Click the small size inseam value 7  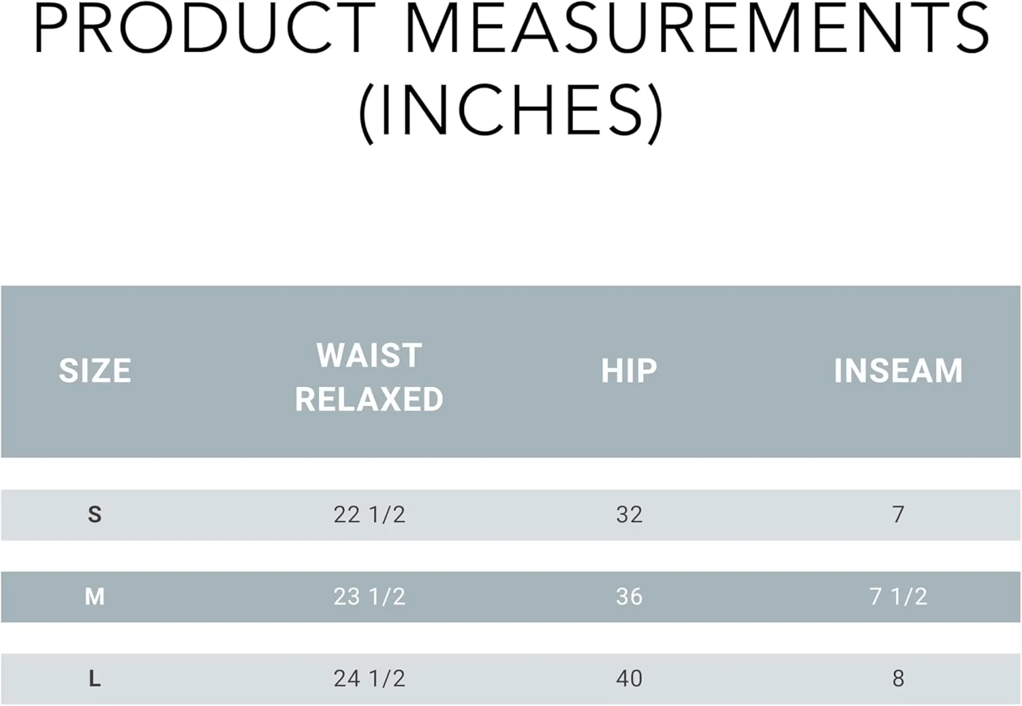pos(898,515)
